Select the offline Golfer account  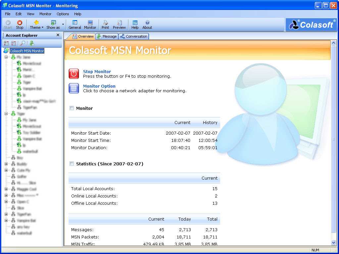tap(22, 177)
